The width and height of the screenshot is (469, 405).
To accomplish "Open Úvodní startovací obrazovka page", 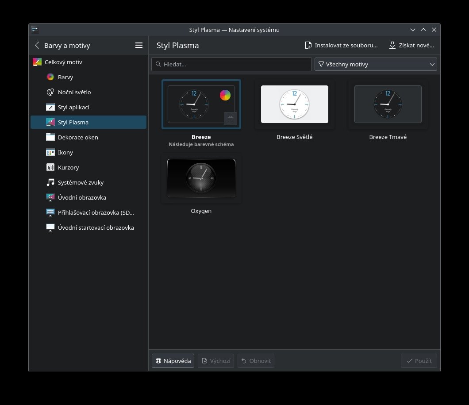I will [x=88, y=228].
